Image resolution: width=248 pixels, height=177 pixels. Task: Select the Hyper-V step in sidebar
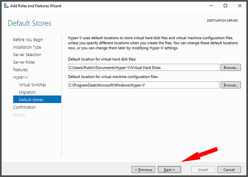tap(20, 77)
